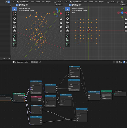127x128 pixels.
Task: Enable Clamp in the Multiply node
Action: click(46, 102)
